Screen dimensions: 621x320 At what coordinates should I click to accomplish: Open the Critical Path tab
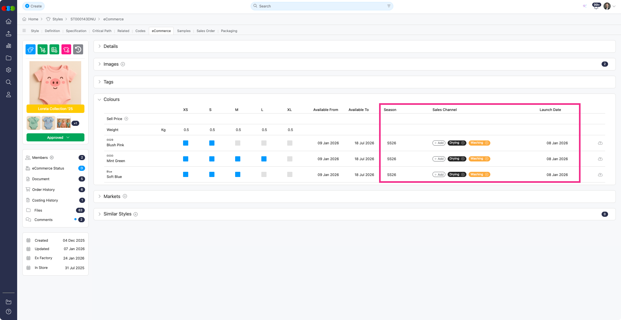(x=102, y=31)
